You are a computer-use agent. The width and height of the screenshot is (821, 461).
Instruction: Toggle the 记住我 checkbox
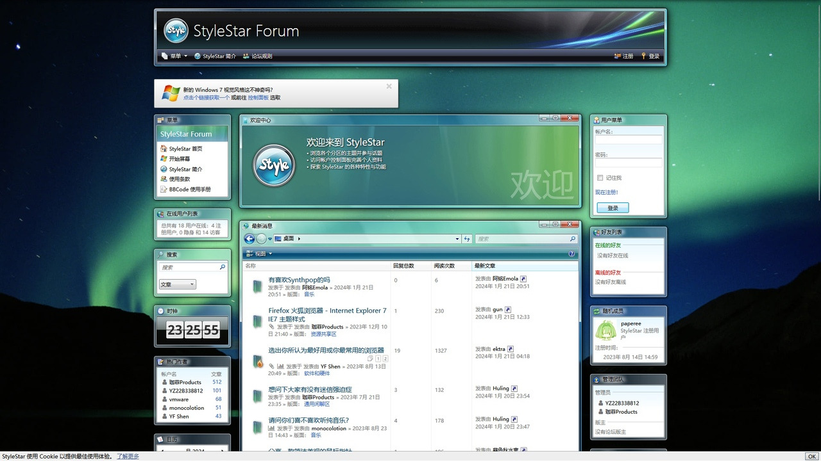click(x=600, y=178)
